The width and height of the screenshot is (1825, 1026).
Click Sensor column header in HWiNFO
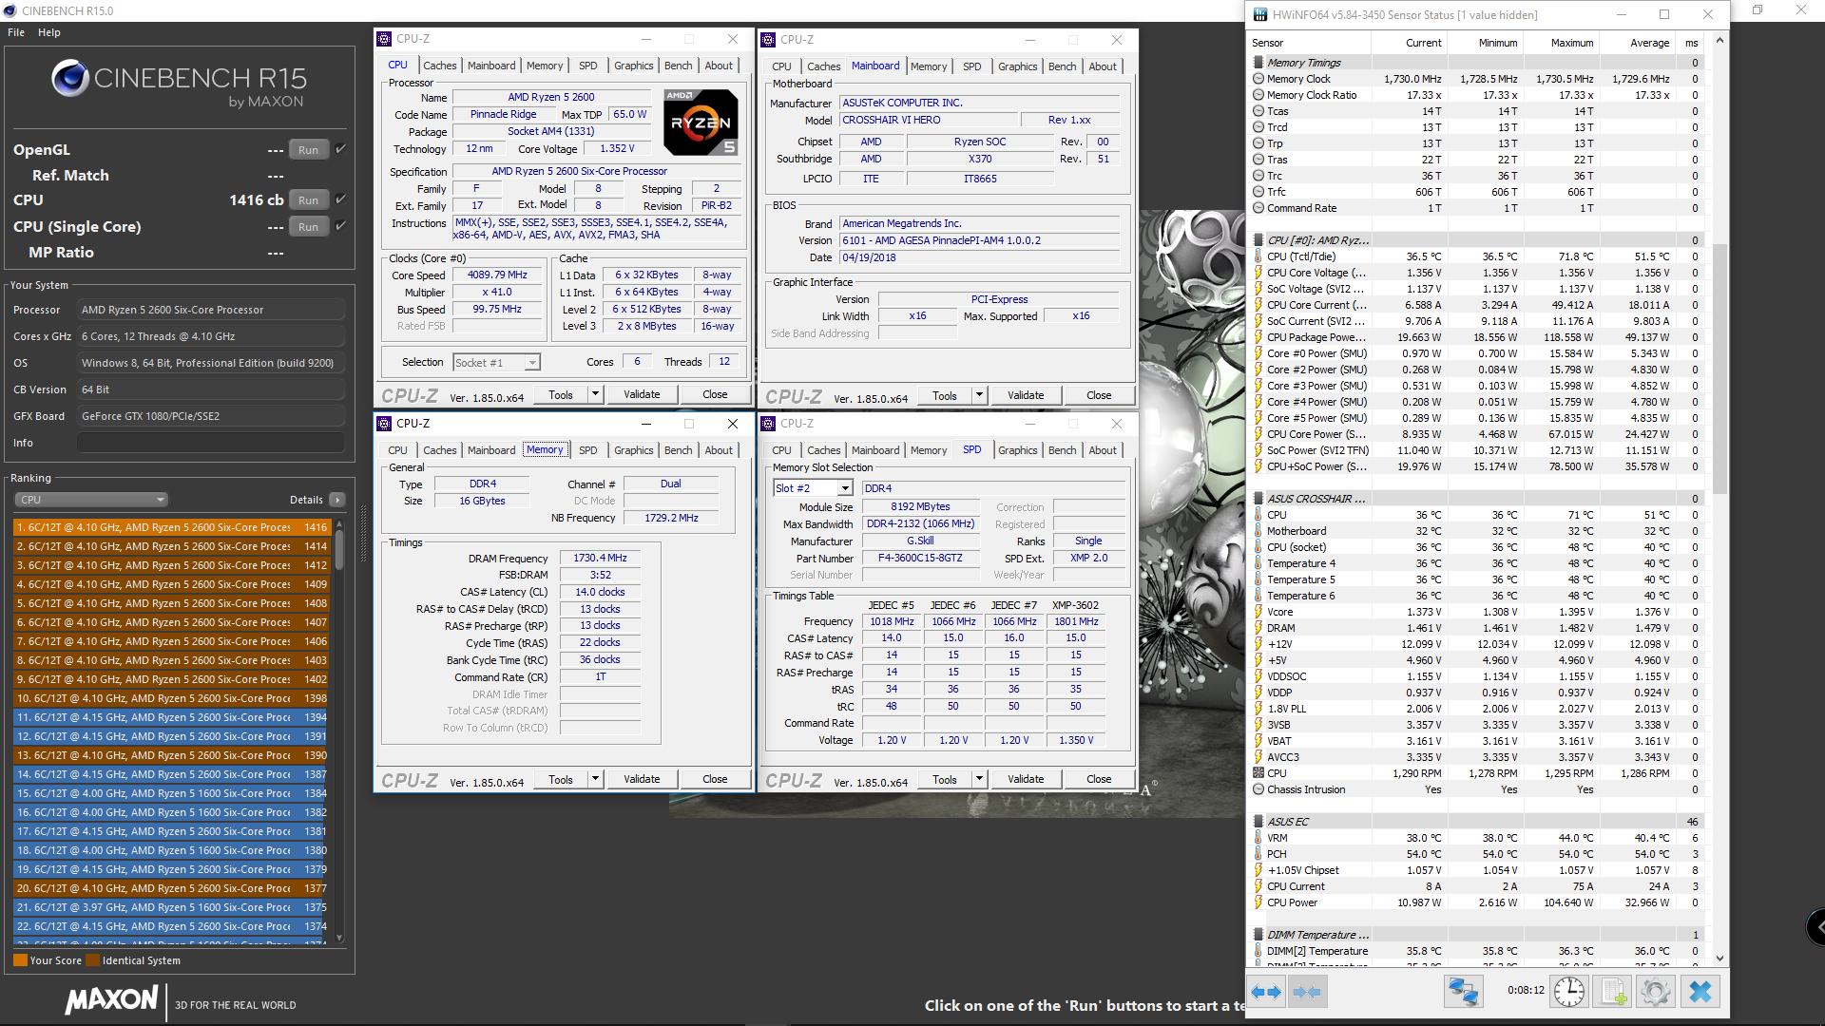(x=1309, y=43)
